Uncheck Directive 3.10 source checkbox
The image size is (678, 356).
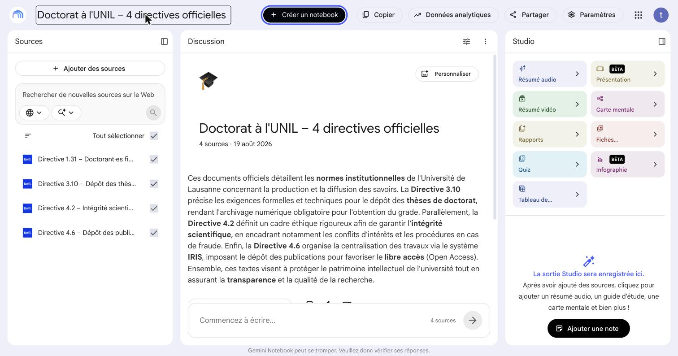[154, 184]
